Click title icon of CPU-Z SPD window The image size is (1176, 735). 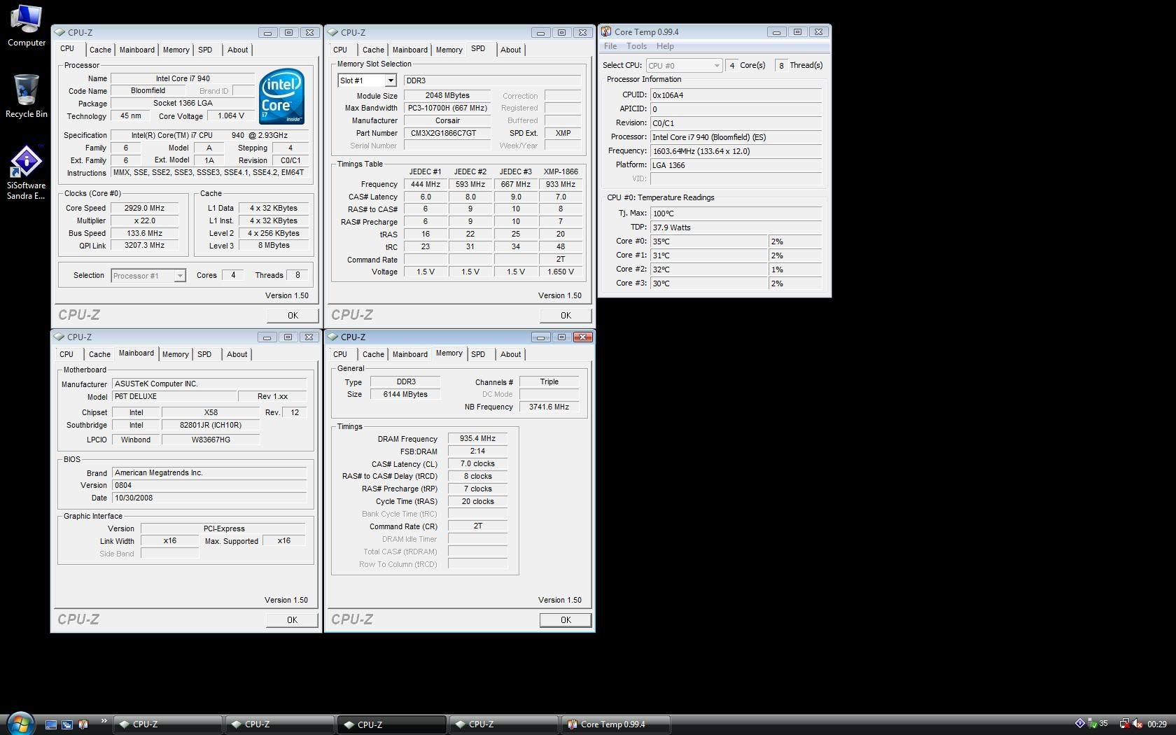(333, 32)
